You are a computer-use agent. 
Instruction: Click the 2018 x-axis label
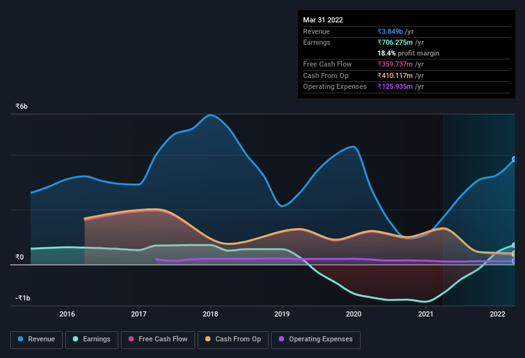pyautogui.click(x=210, y=314)
